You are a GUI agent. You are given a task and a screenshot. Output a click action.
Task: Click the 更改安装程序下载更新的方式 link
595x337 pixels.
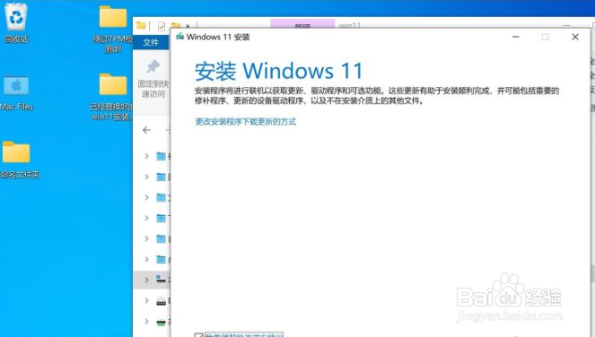[x=246, y=122]
